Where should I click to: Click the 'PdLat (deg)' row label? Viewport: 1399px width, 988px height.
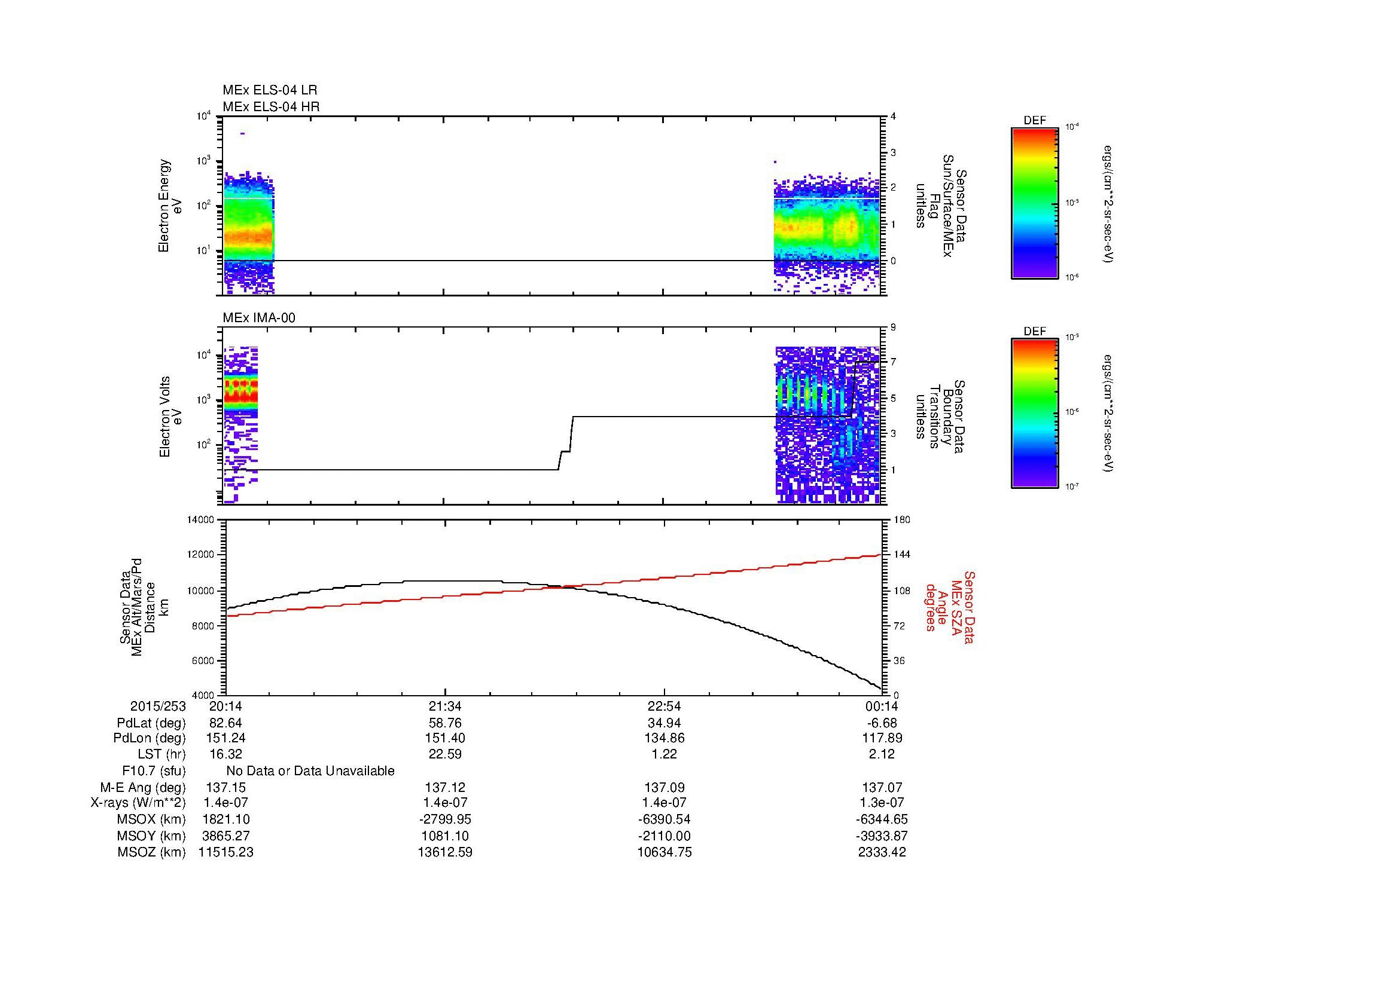[151, 723]
